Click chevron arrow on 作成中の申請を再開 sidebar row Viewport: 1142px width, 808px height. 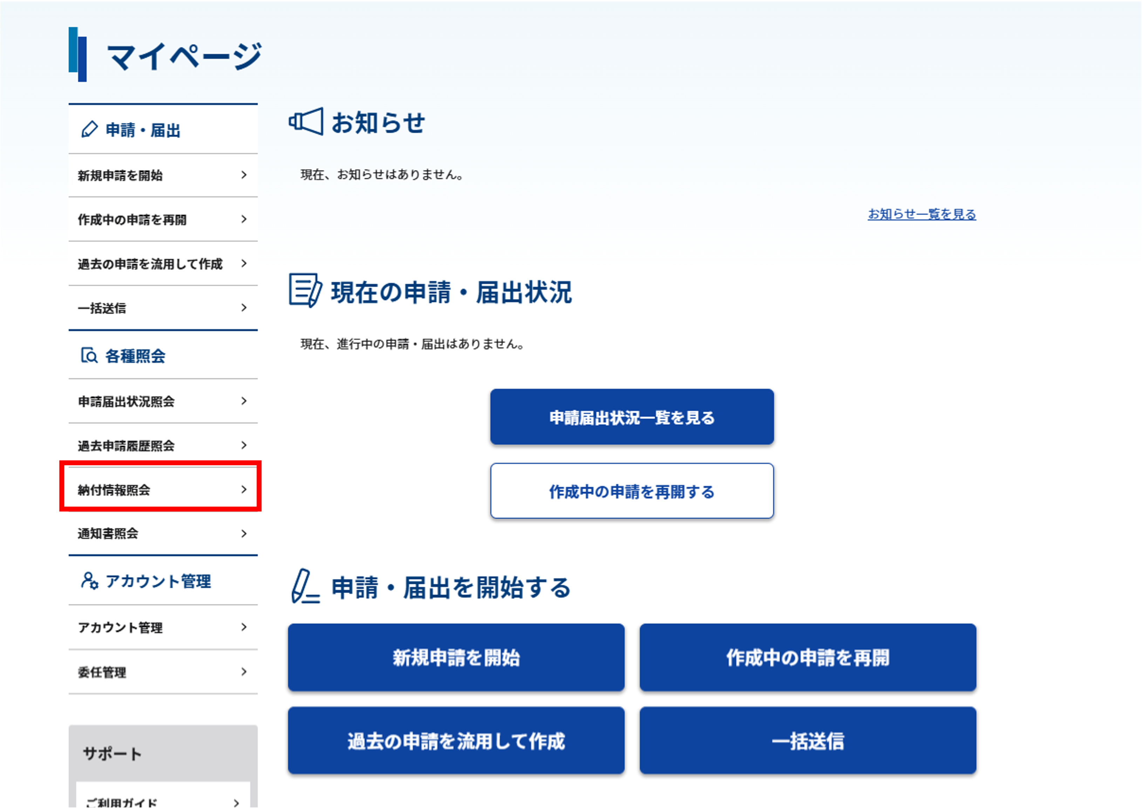tap(244, 219)
